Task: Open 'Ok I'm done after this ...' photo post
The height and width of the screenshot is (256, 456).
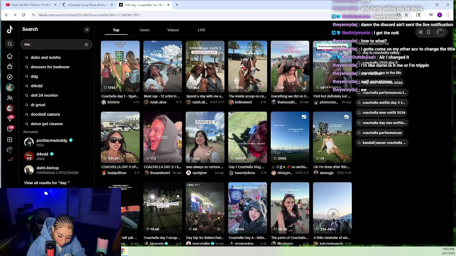Action: pos(332,137)
